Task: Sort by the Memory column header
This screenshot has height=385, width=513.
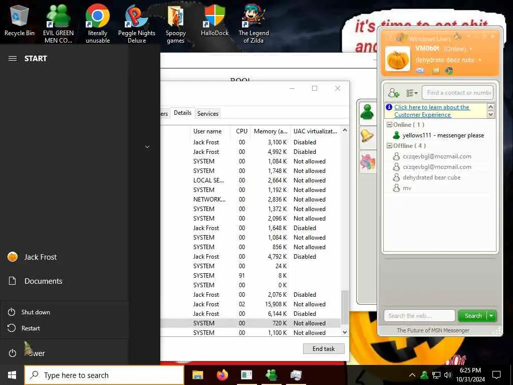Action: [x=271, y=131]
